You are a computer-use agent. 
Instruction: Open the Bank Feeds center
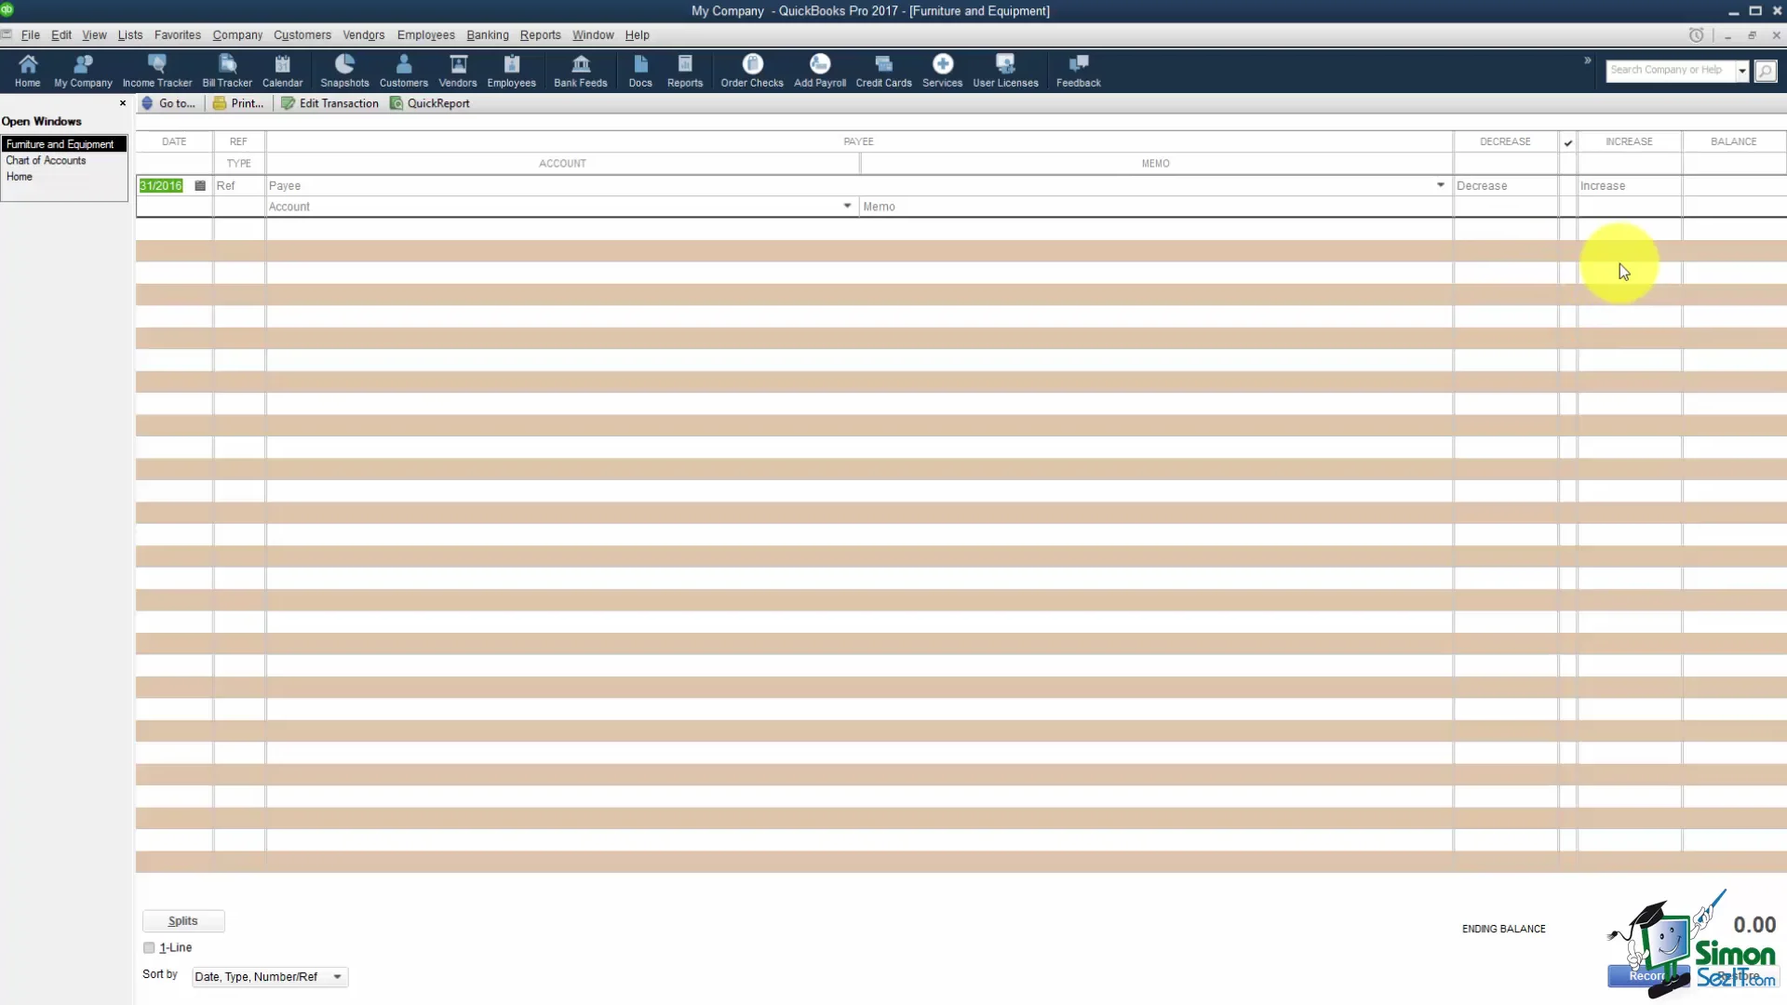580,70
